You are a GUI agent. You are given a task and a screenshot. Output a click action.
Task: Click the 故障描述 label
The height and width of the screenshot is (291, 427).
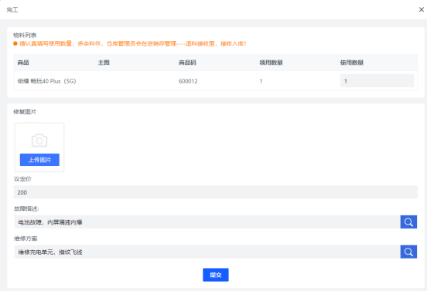click(x=26, y=208)
